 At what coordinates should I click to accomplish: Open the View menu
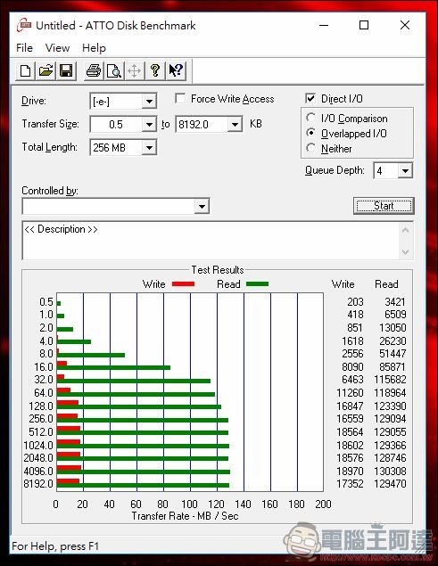(57, 47)
